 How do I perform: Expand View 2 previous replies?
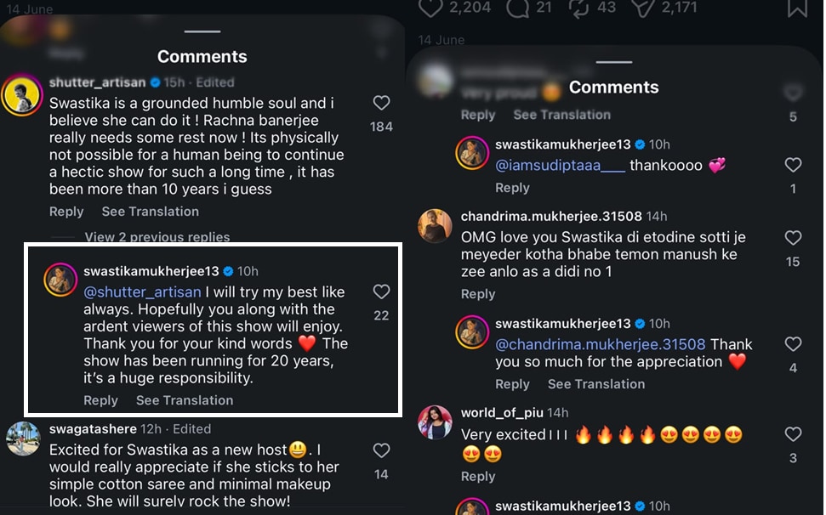pyautogui.click(x=157, y=237)
